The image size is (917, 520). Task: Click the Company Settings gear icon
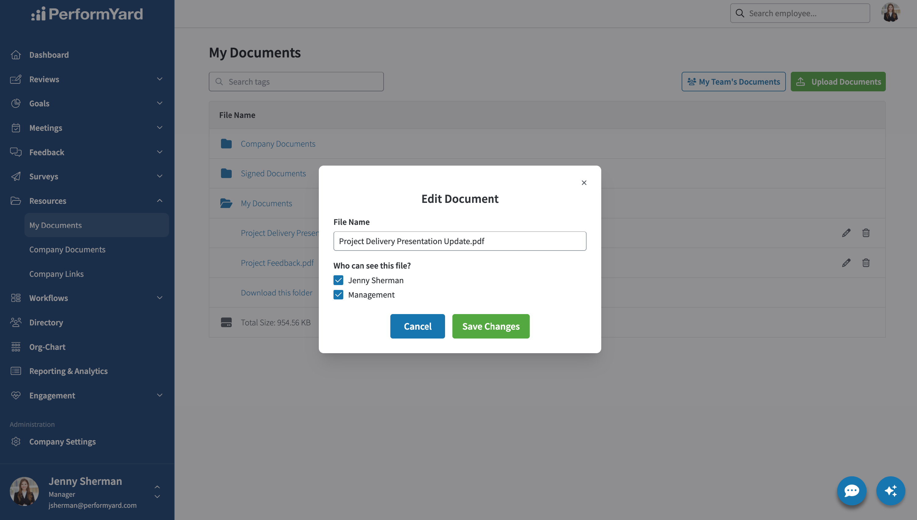point(16,441)
